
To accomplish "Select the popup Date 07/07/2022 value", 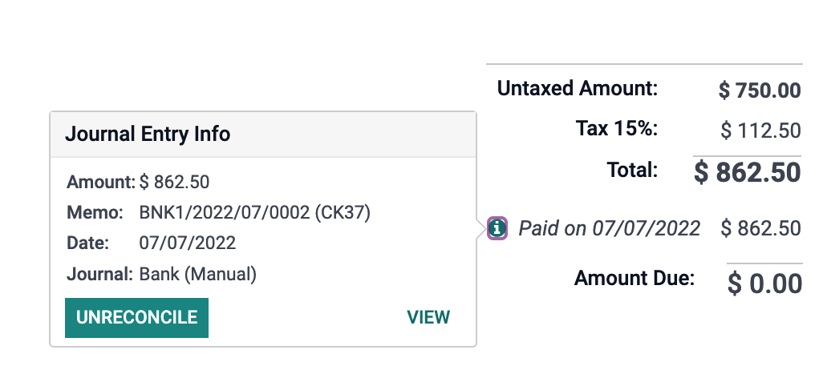I will (188, 243).
